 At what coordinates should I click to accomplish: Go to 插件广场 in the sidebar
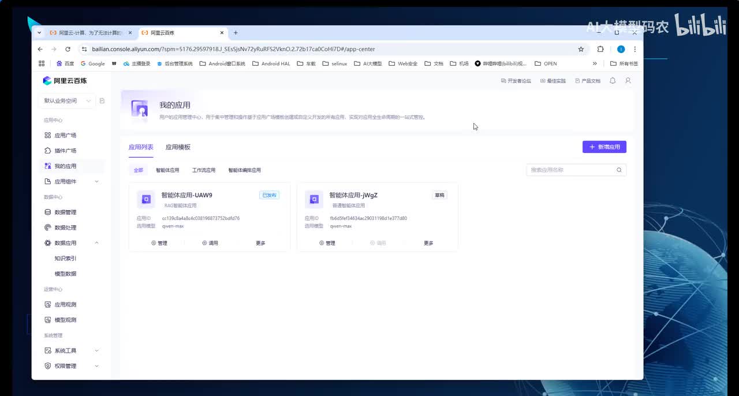65,151
